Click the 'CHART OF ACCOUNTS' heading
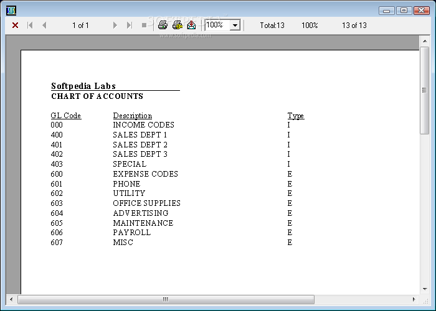The height and width of the screenshot is (311, 436). (x=97, y=96)
